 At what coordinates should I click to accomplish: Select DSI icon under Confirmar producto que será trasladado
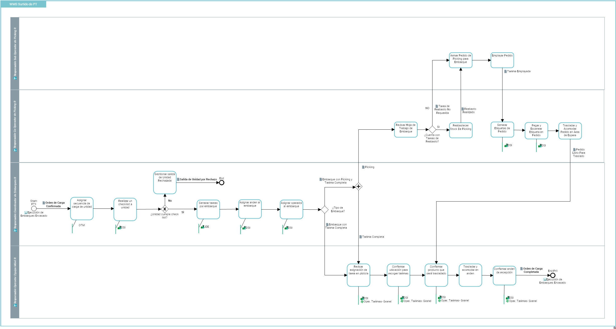point(439,297)
